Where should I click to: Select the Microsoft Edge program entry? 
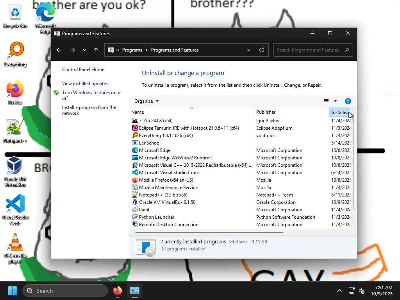tap(240, 150)
